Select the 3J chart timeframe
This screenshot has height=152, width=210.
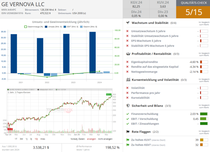(31, 139)
